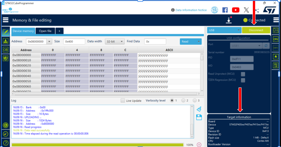The height and width of the screenshot is (147, 281).
Task: Select verbosity level 2 radio button
Action: point(183,100)
